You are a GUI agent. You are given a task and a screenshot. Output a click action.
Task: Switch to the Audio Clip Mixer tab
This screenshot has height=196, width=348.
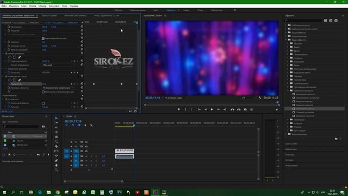[x=107, y=16]
